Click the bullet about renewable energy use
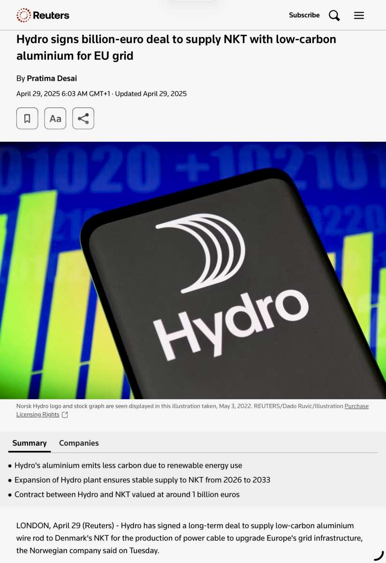Screen dimensions: 386x563 point(128,465)
